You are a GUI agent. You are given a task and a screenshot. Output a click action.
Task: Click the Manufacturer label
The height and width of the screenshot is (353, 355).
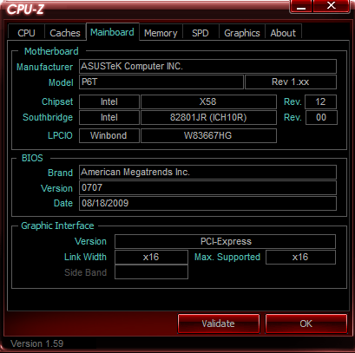[44, 67]
